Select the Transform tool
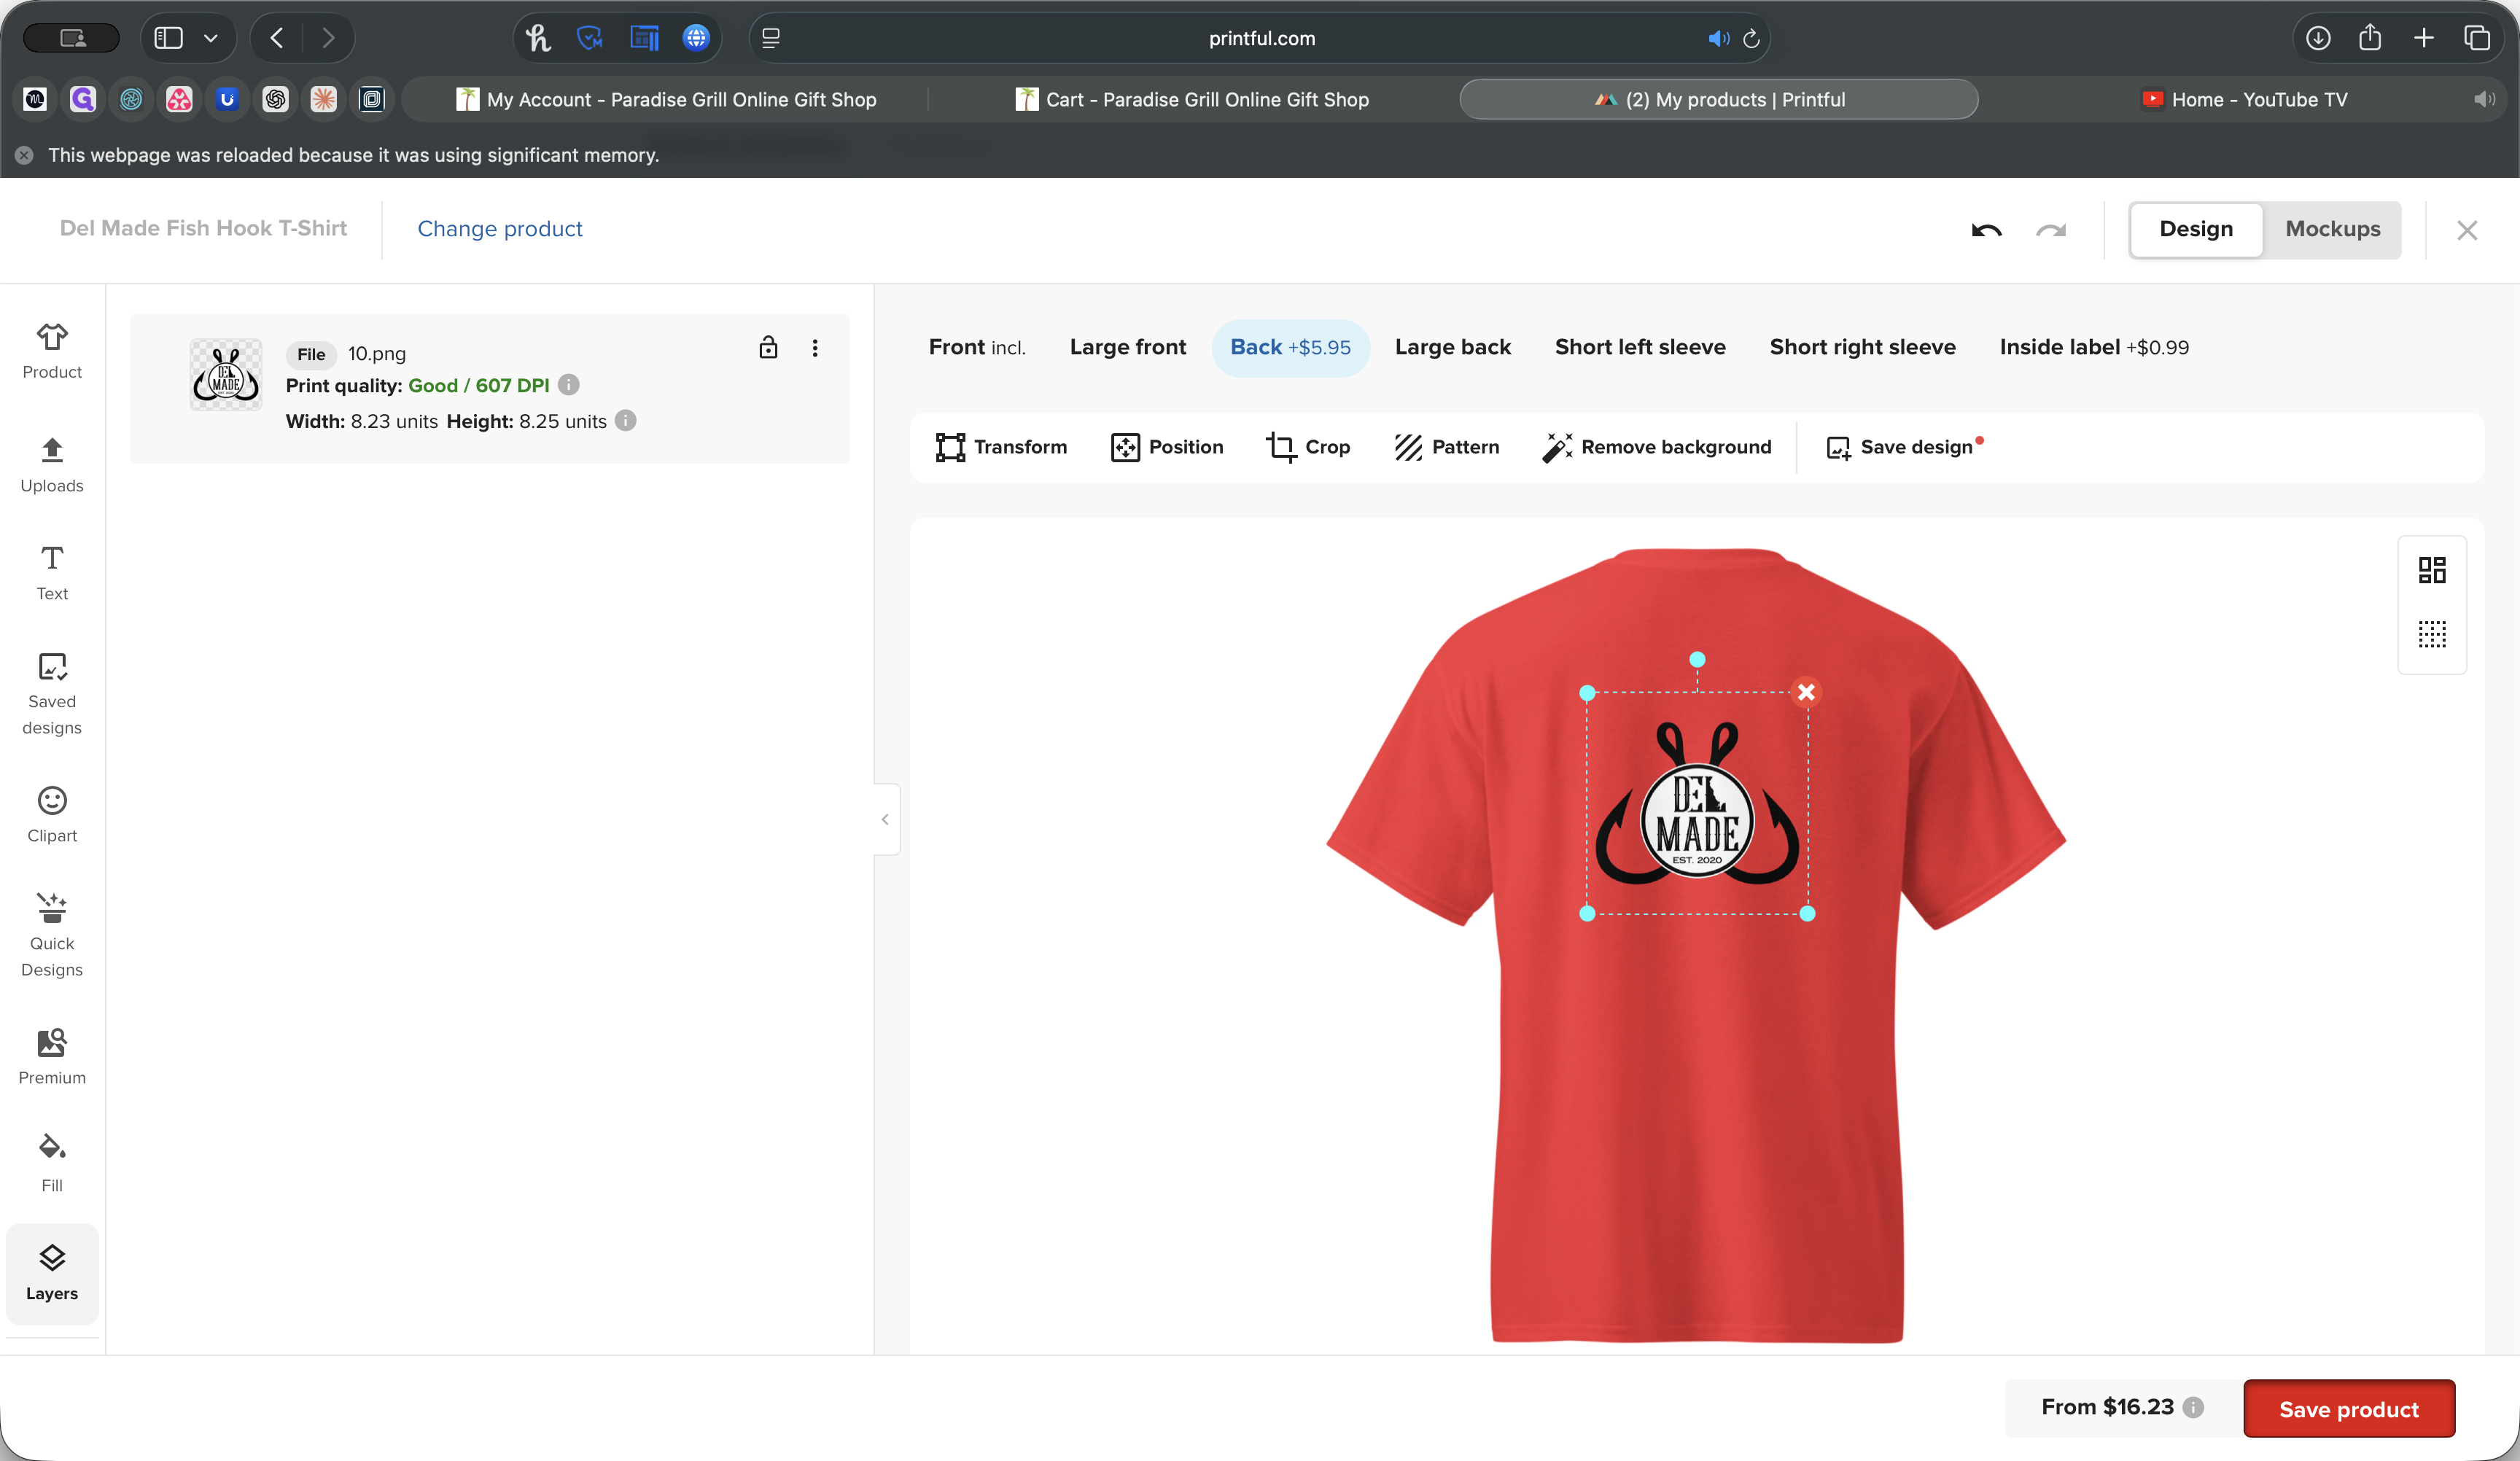 1000,447
